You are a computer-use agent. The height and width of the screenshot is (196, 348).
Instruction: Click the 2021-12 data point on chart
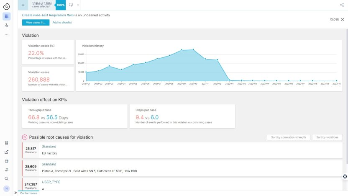217,59
